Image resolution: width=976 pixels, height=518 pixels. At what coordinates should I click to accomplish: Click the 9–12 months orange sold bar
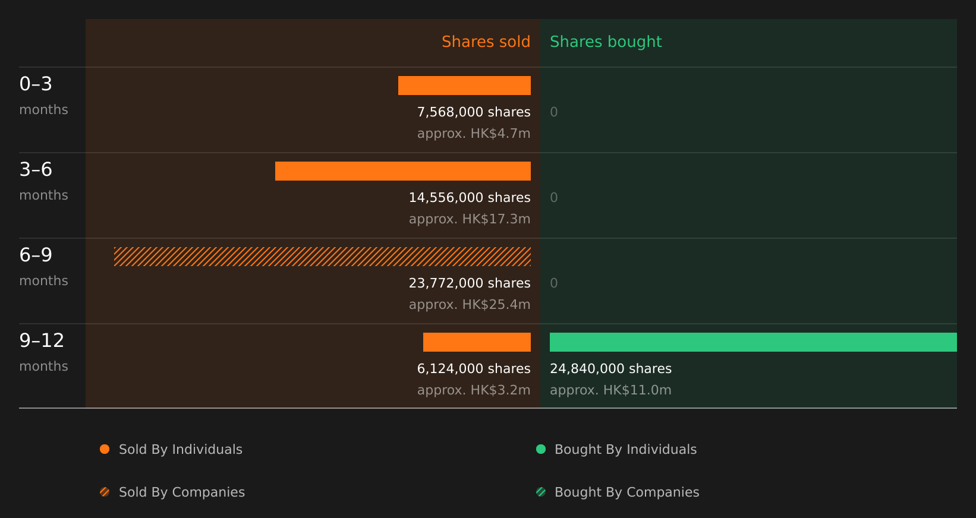pyautogui.click(x=477, y=342)
